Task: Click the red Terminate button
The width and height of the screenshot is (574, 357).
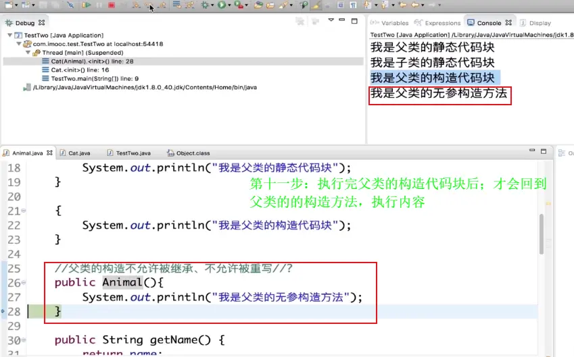Action: coord(112,5)
